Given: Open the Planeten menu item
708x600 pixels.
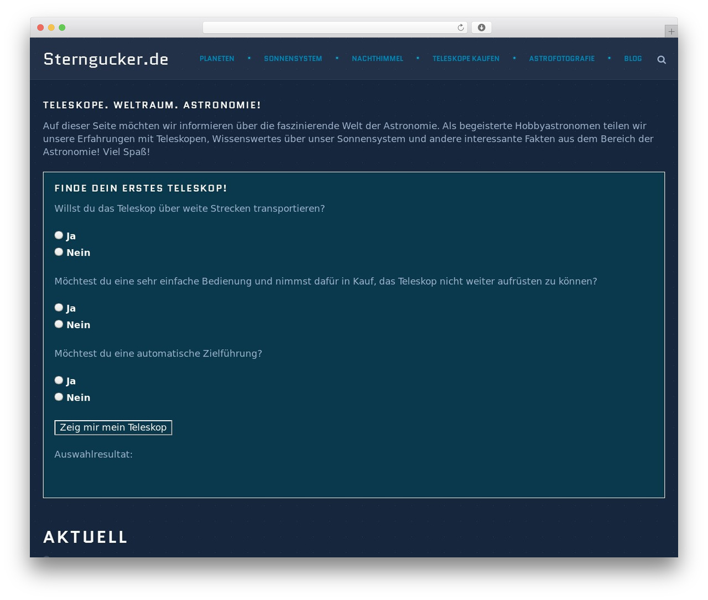Looking at the screenshot, I should [x=217, y=59].
